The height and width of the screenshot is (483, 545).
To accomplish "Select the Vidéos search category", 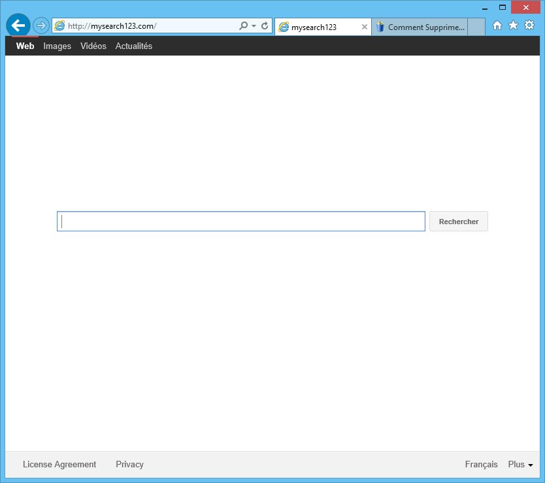I will pyautogui.click(x=93, y=46).
